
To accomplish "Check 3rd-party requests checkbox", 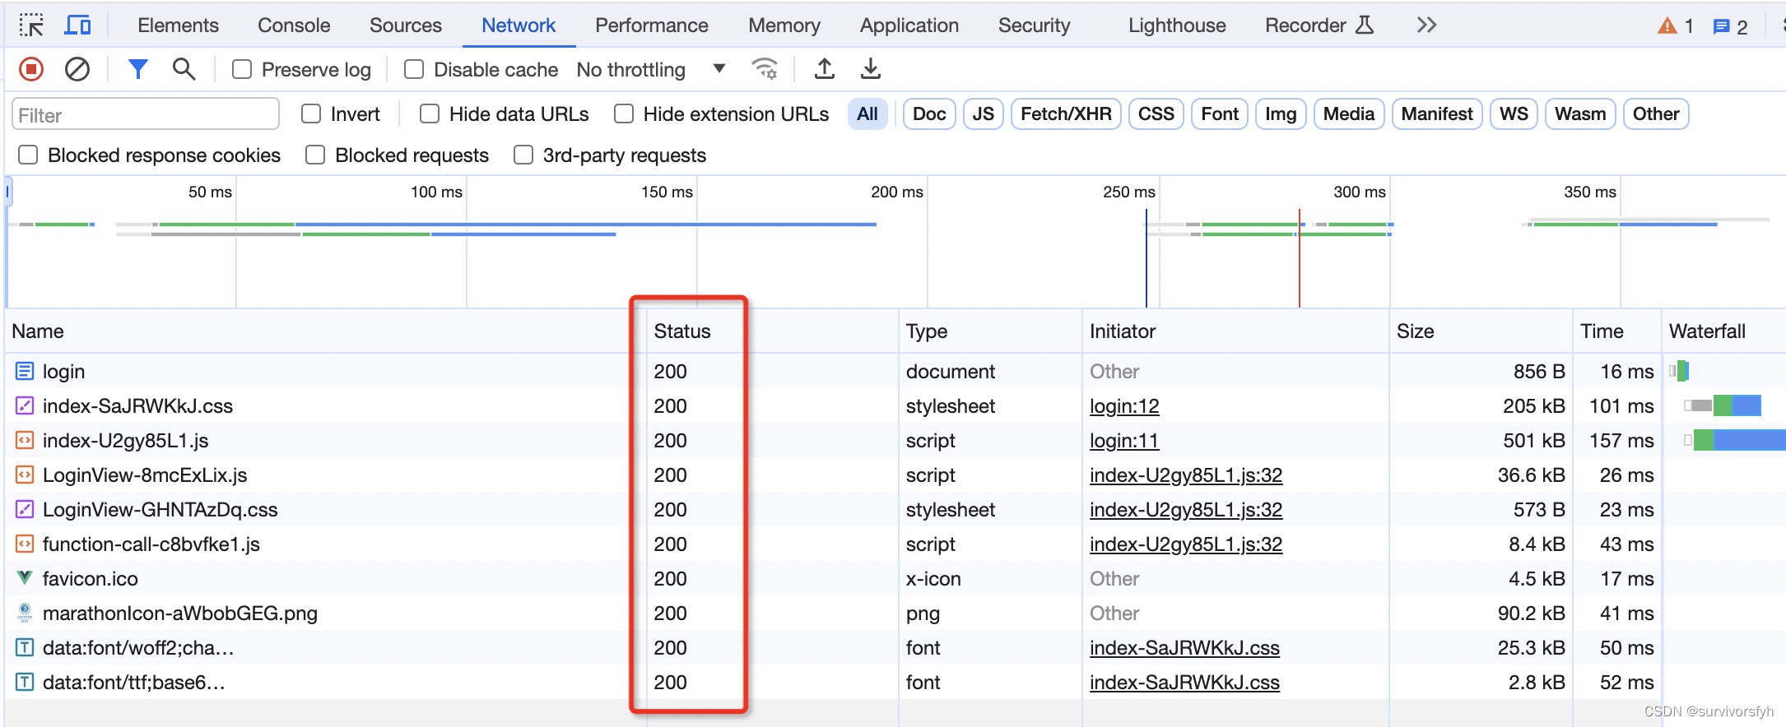I will click(x=523, y=155).
